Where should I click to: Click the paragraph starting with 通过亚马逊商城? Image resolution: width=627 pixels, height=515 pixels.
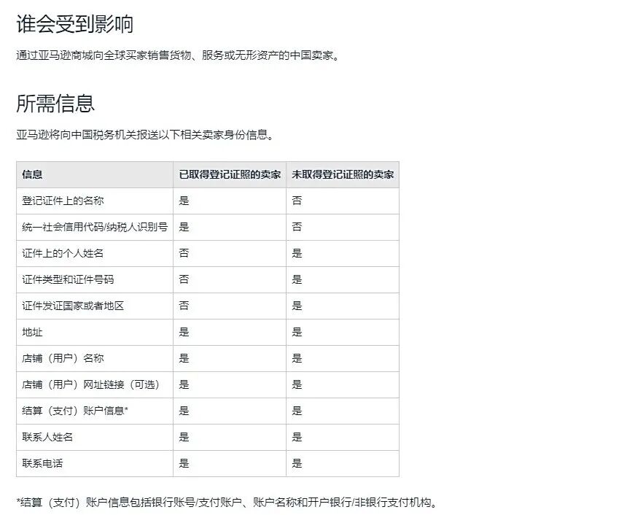178,56
